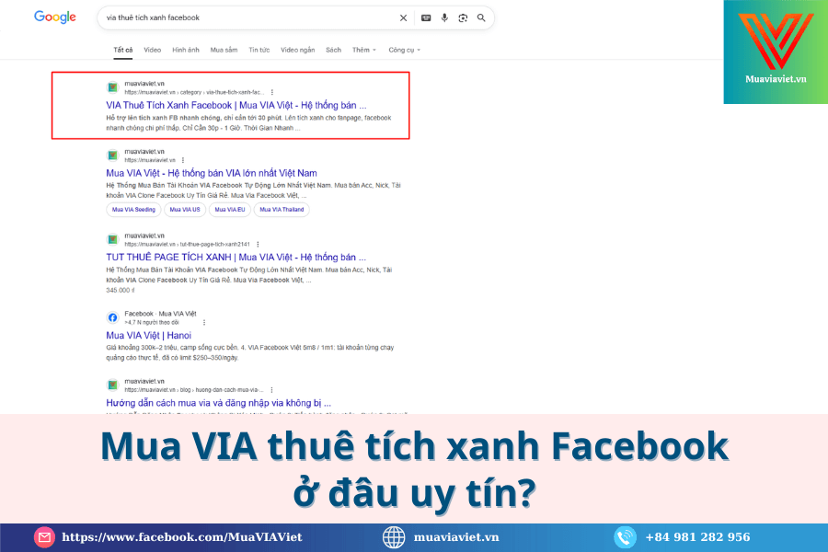
Task: Open the 'Tin tức' tab
Action: click(x=259, y=51)
